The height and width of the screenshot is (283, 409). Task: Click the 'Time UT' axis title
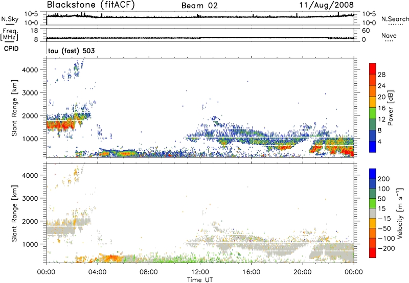pos(200,280)
